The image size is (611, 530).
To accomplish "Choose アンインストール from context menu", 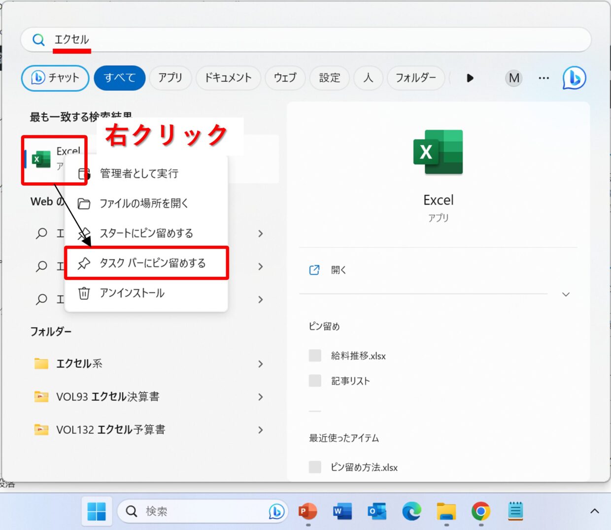I will (x=146, y=293).
